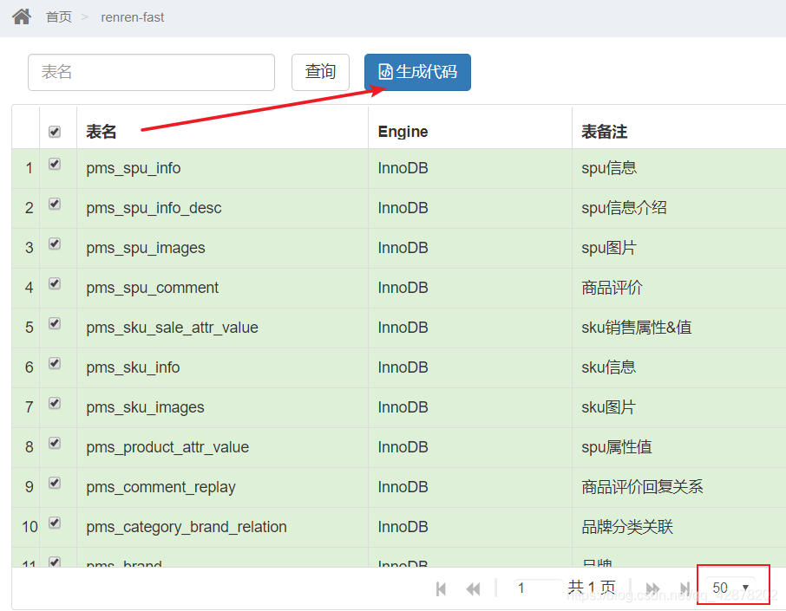The width and height of the screenshot is (786, 611).
Task: Click the spu图片 remark cell
Action: tap(678, 248)
